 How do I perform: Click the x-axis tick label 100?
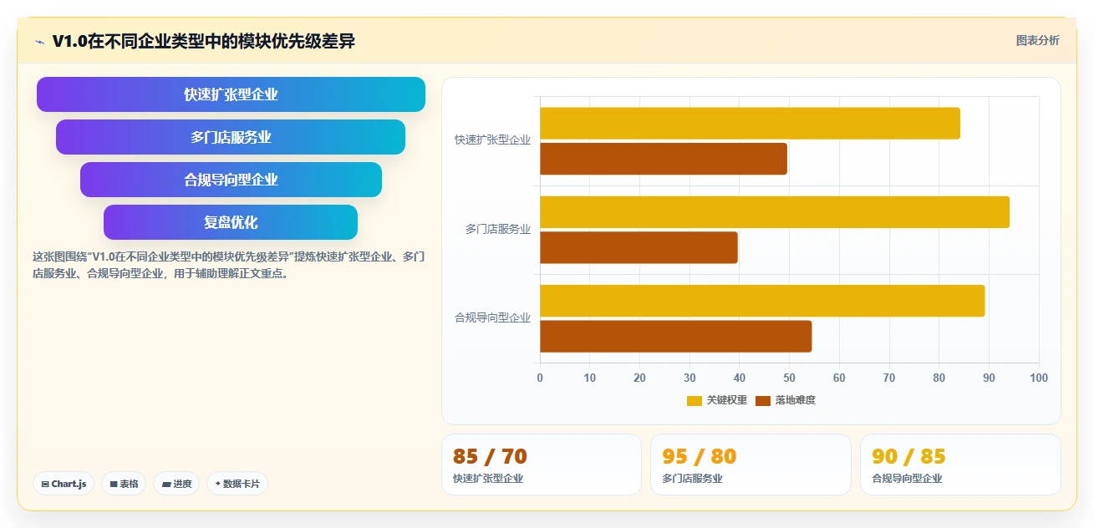1038,378
